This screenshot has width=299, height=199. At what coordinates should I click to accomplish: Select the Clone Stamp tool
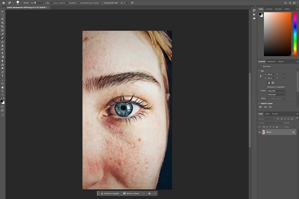click(2, 45)
